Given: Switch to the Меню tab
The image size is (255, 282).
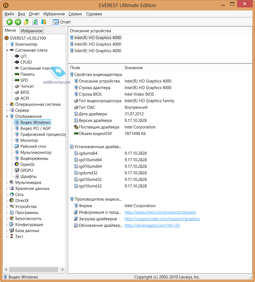Looking at the screenshot, I should [x=10, y=30].
